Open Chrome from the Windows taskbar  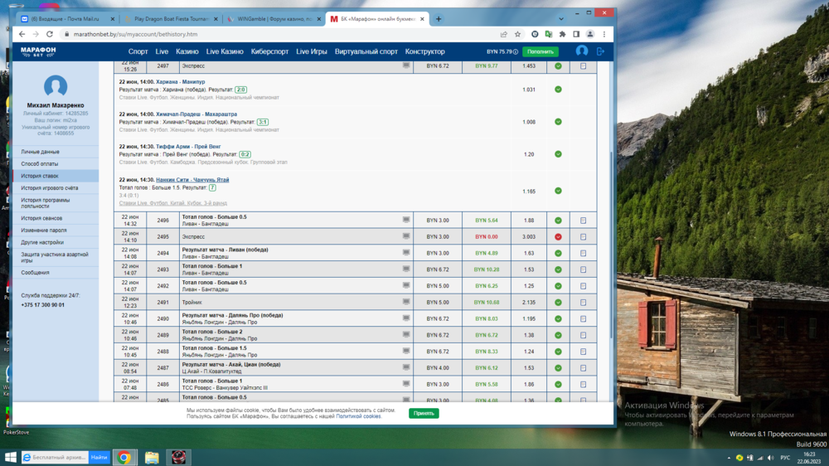click(x=124, y=457)
